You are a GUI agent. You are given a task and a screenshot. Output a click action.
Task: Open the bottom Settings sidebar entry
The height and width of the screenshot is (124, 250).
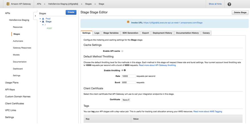(x=9, y=117)
